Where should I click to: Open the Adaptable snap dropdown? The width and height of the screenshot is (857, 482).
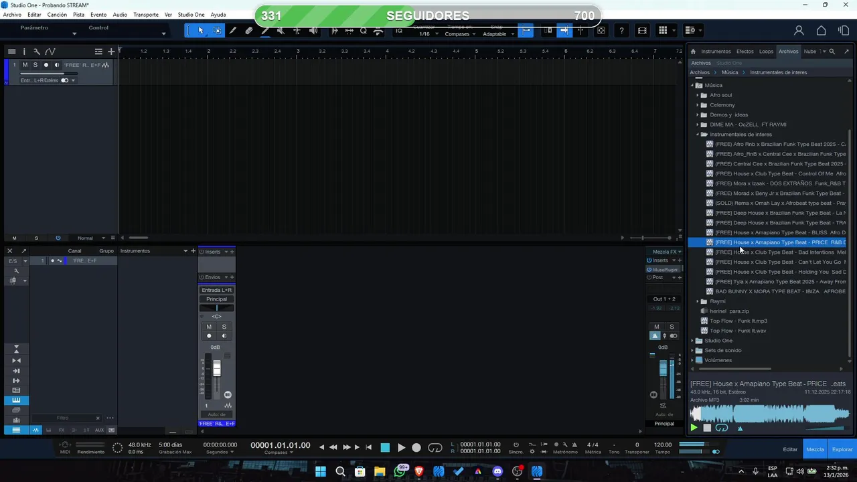coord(498,34)
